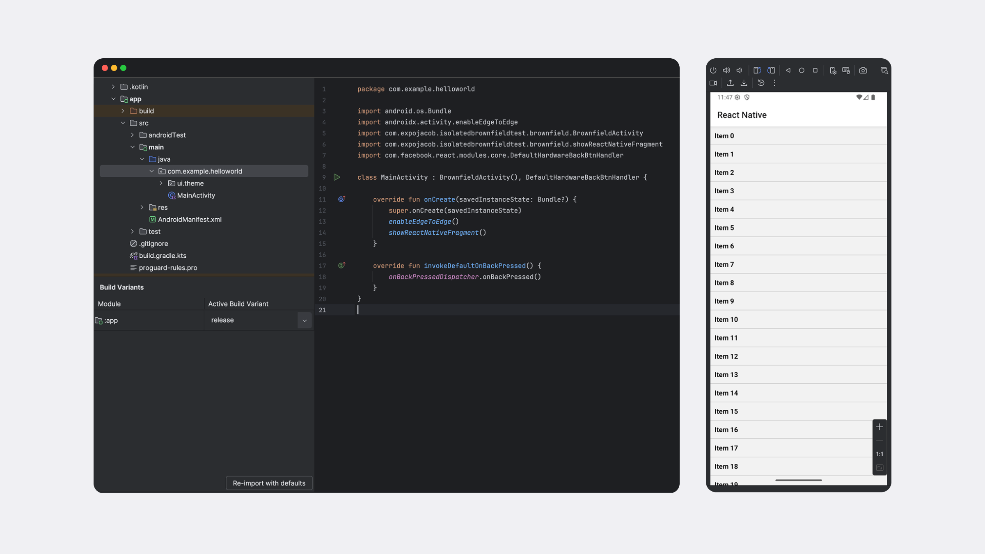Open emulator extended controls three-dot menu
Viewport: 985px width, 554px height.
click(x=774, y=83)
